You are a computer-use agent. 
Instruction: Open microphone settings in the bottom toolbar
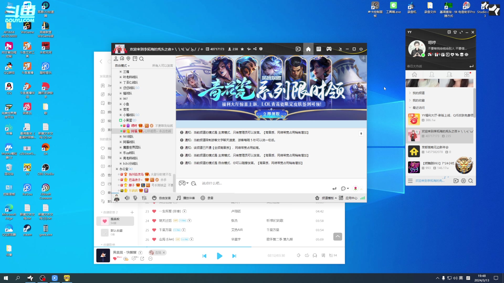pos(135,198)
